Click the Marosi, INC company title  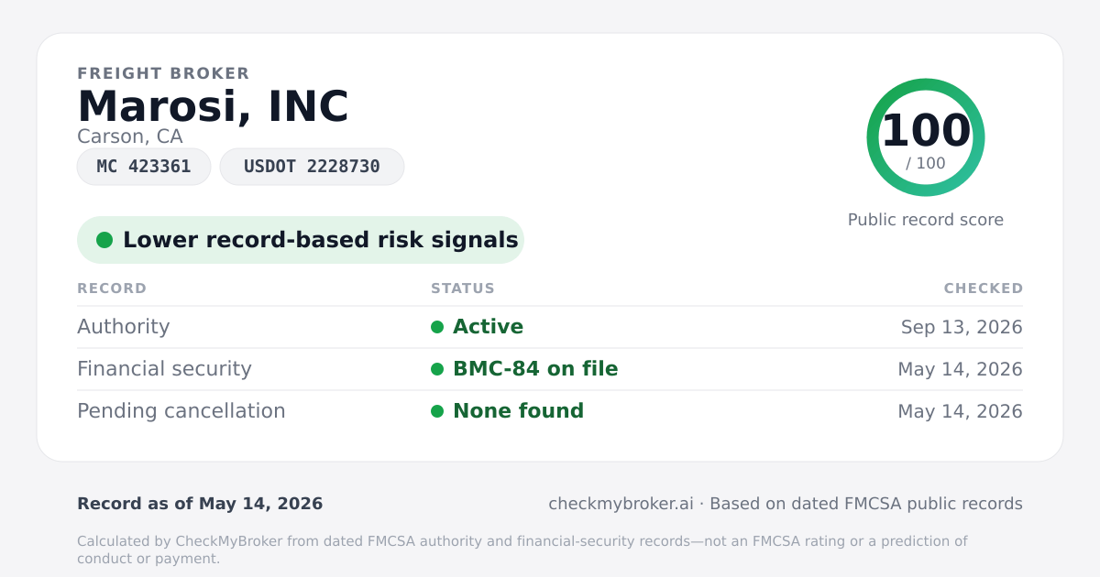[213, 106]
